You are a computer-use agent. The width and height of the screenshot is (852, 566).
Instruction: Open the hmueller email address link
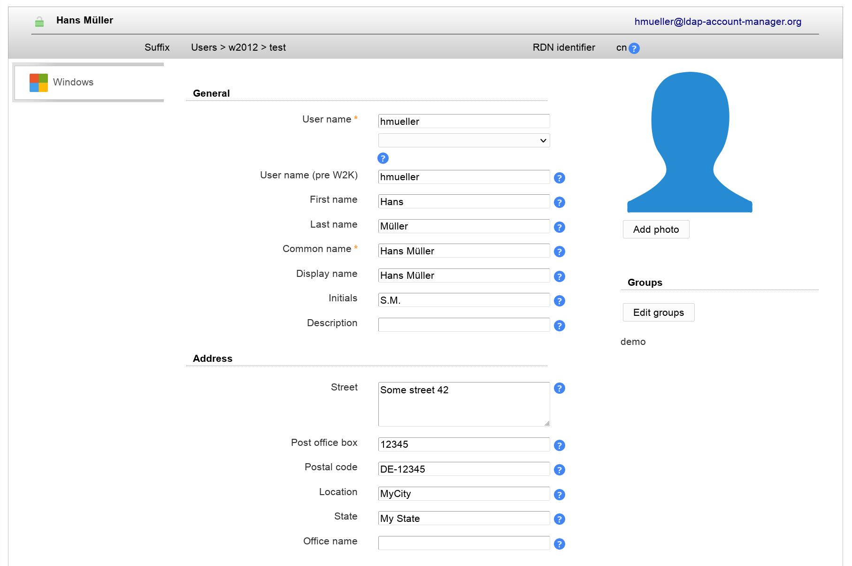717,22
